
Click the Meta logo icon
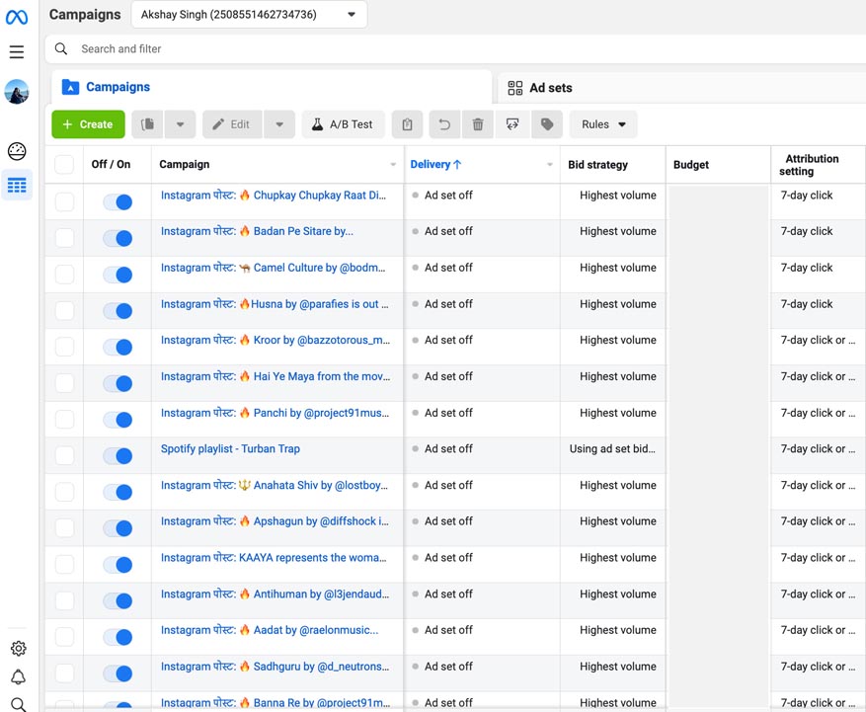coord(17,17)
